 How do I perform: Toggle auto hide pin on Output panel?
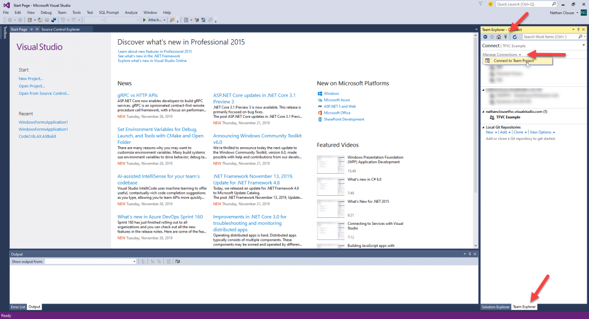pyautogui.click(x=470, y=254)
